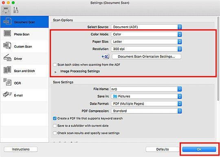The width and height of the screenshot is (220, 157).
Task: Click the Scan Options heading
Action: pos(63,20)
